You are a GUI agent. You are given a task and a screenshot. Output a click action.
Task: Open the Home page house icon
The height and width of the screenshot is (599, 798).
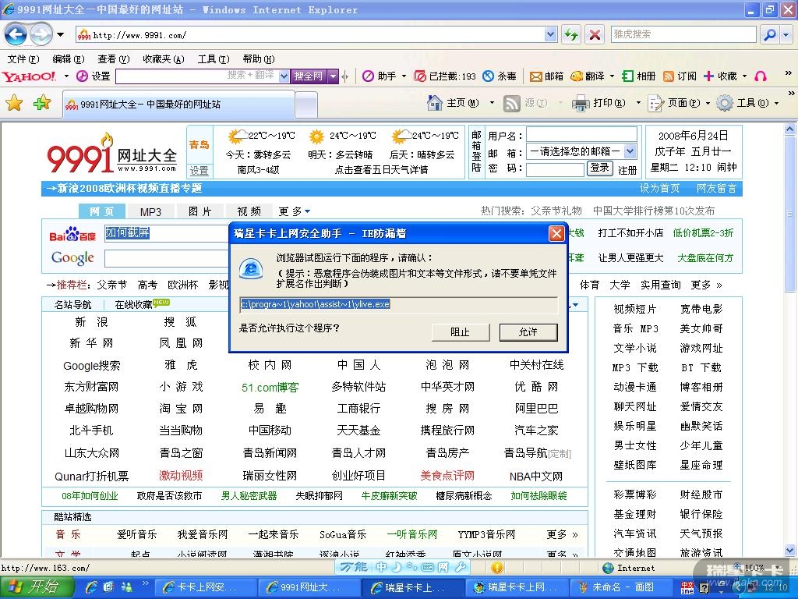pos(435,104)
